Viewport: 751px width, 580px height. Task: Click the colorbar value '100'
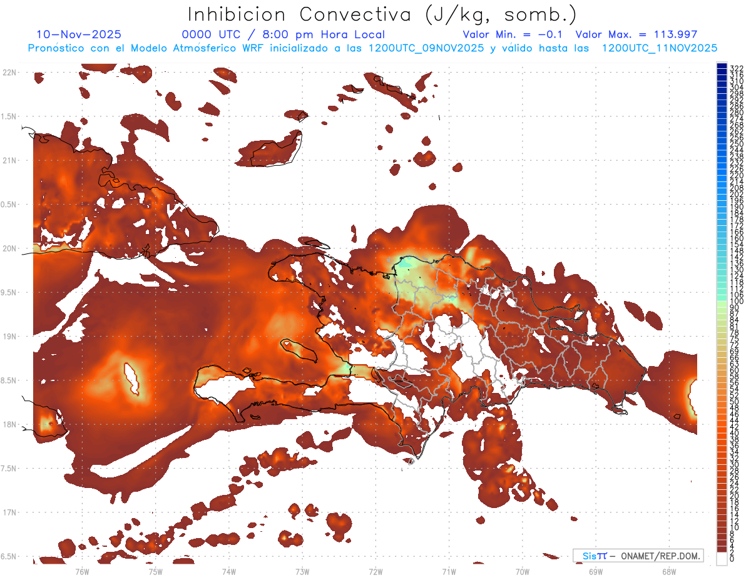point(737,302)
